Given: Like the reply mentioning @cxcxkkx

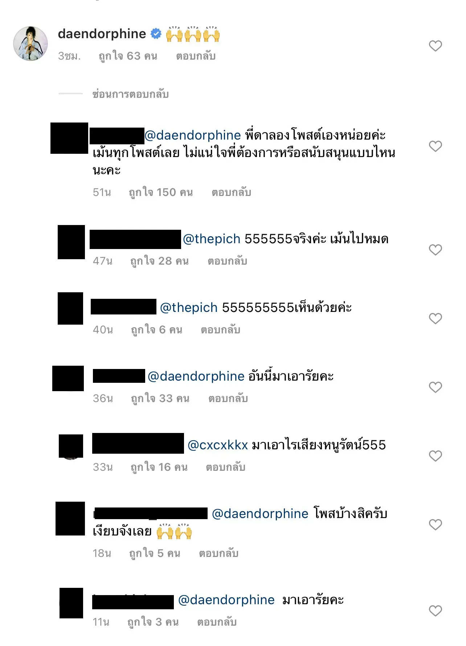Looking at the screenshot, I should point(435,456).
